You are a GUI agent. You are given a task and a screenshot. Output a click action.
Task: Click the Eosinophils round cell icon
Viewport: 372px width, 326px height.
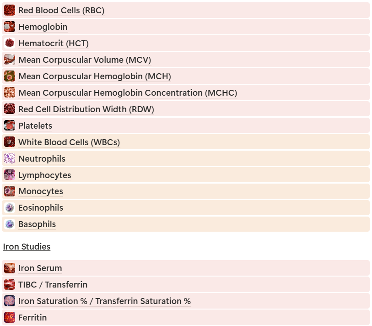pos(10,208)
